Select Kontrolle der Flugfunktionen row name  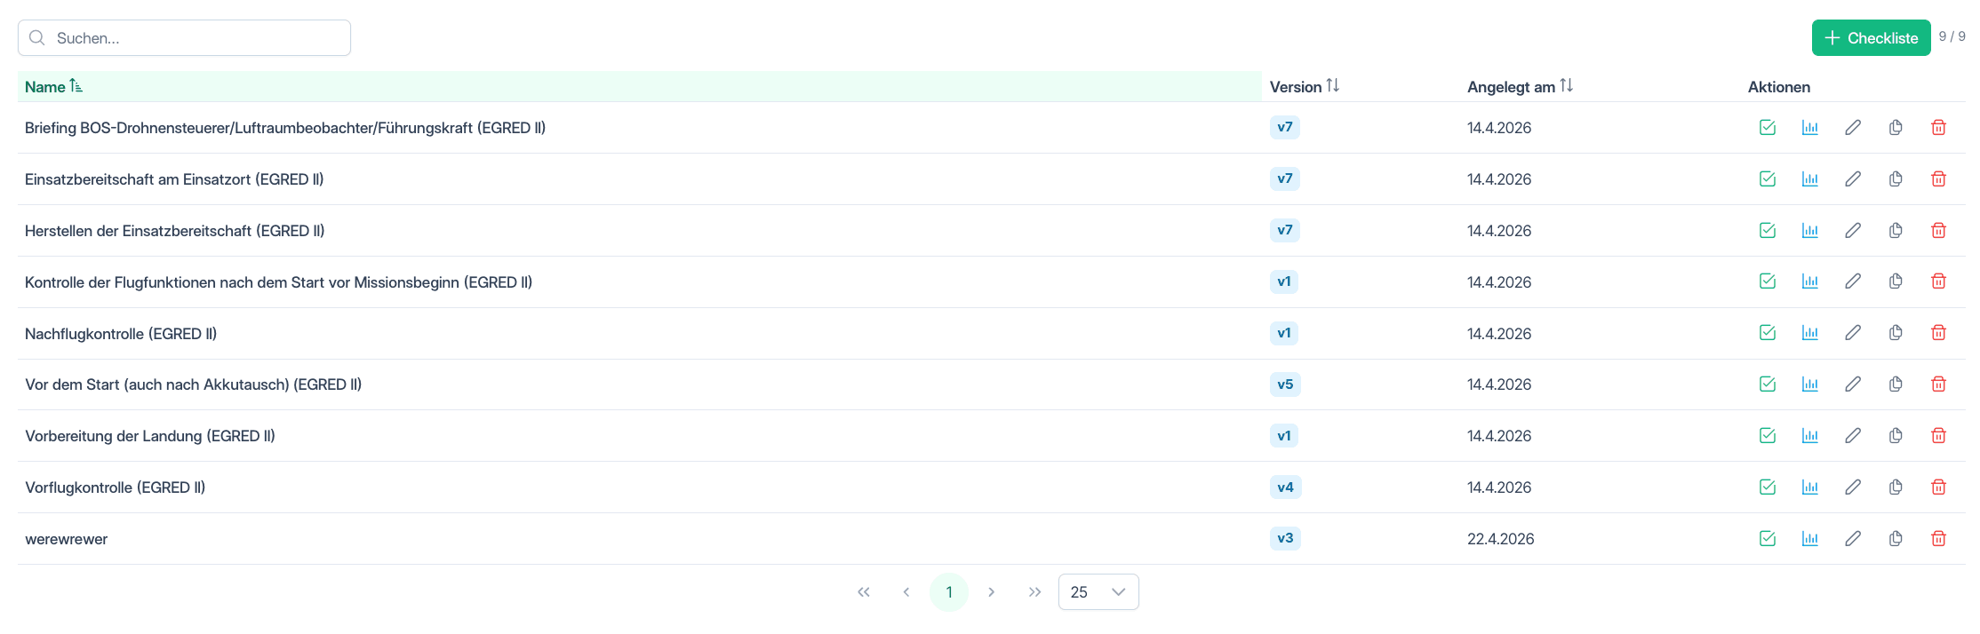pos(278,281)
